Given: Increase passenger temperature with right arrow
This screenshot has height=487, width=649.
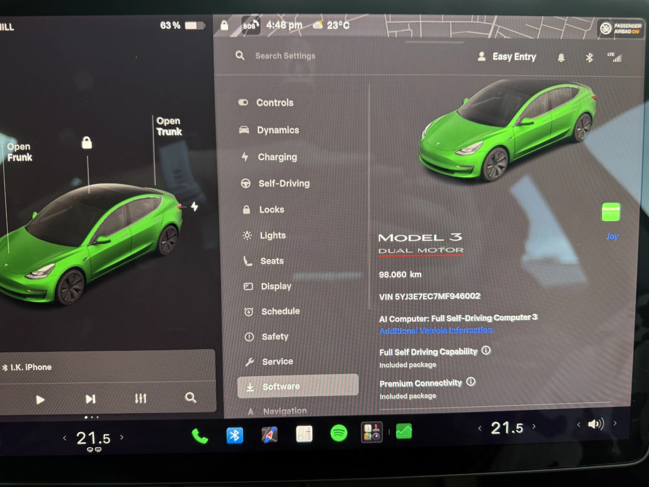Looking at the screenshot, I should click(534, 426).
